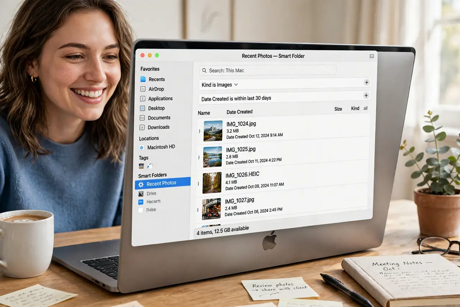The image size is (460, 307).
Task: Sort by the Date Created column header
Action: click(x=239, y=112)
